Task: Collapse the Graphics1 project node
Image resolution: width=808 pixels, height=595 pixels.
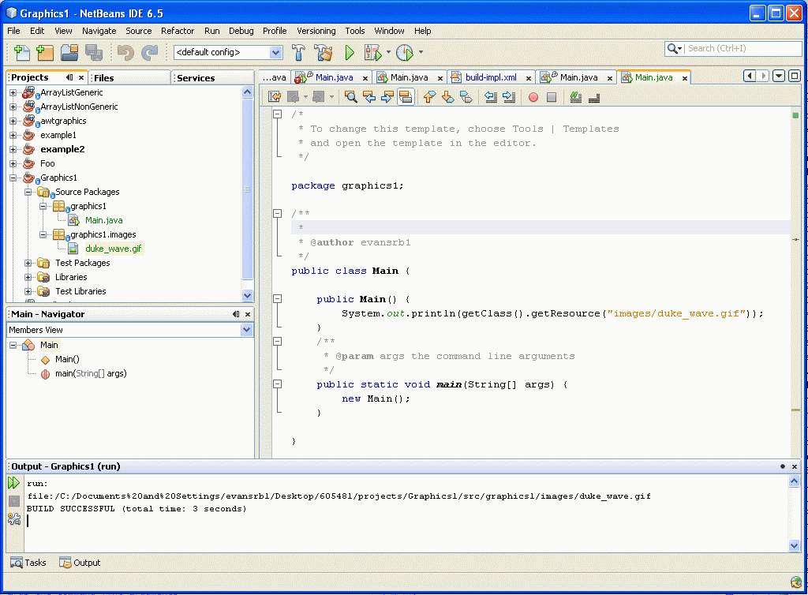Action: pyautogui.click(x=13, y=178)
